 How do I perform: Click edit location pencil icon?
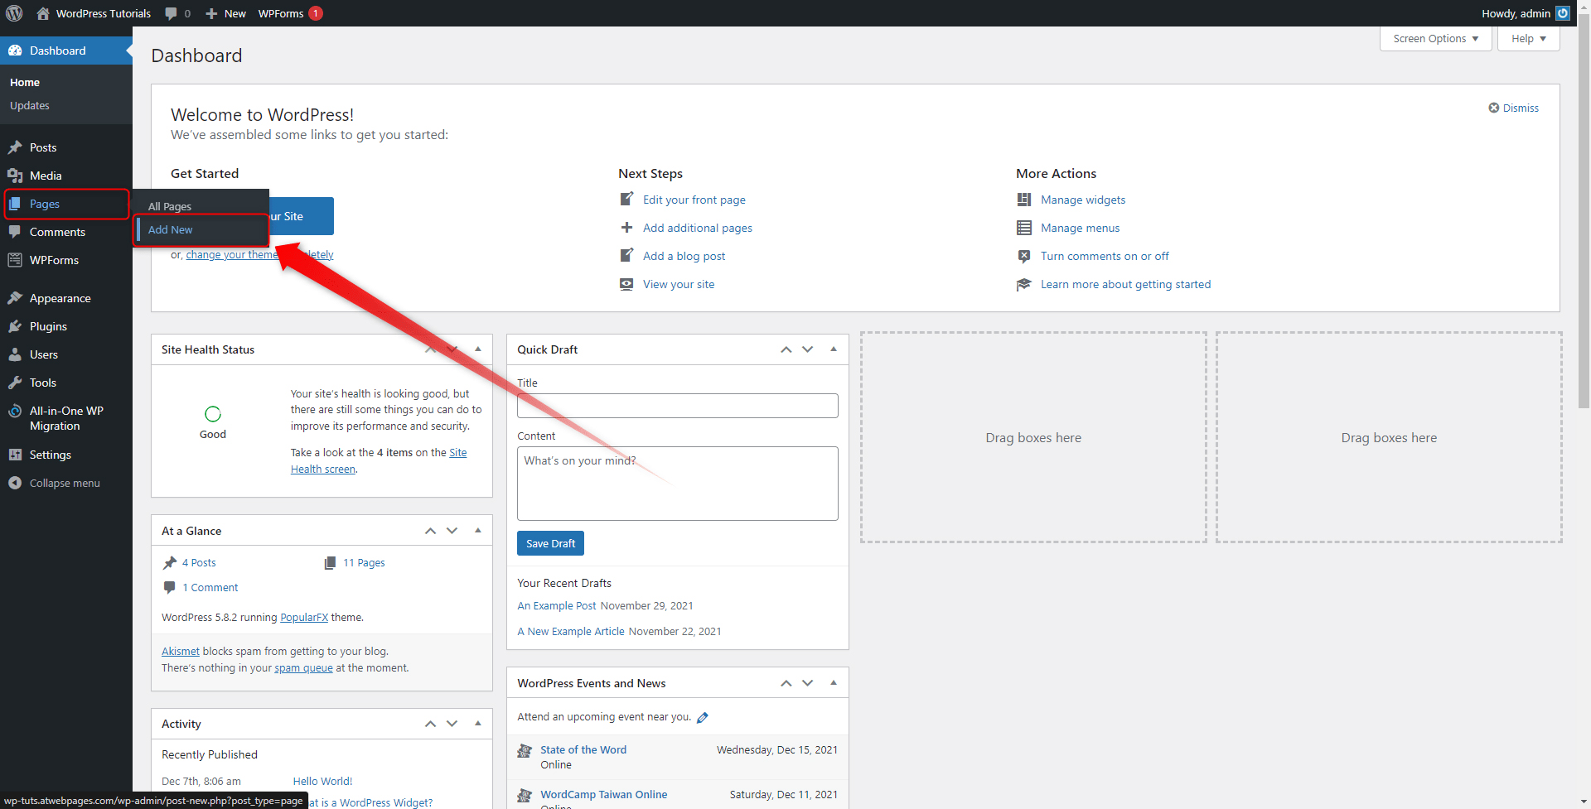[703, 717]
